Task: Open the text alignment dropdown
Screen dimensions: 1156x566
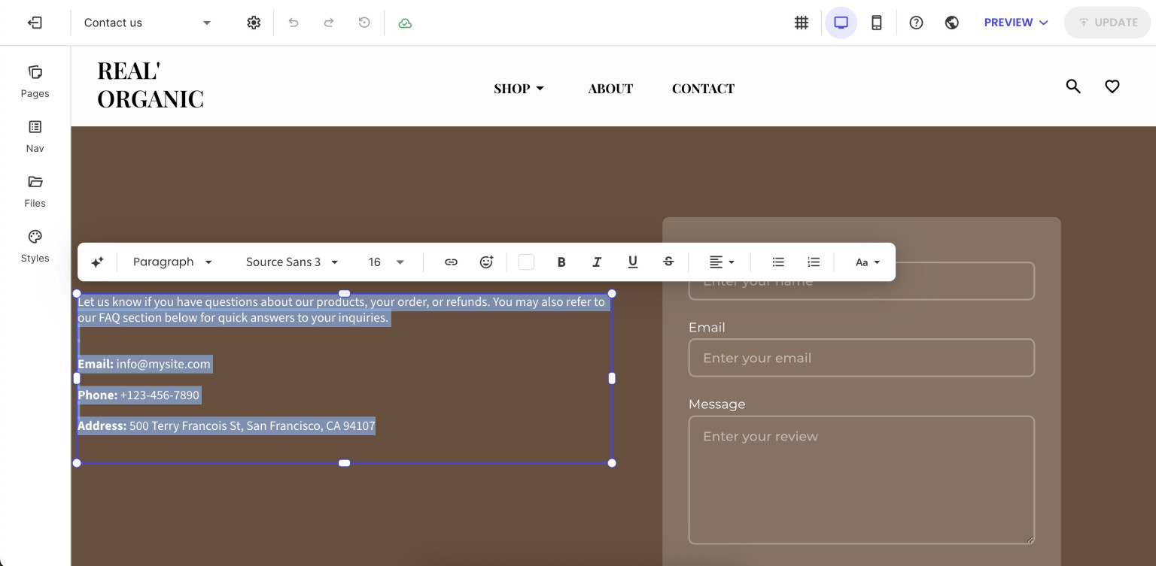Action: [x=722, y=262]
